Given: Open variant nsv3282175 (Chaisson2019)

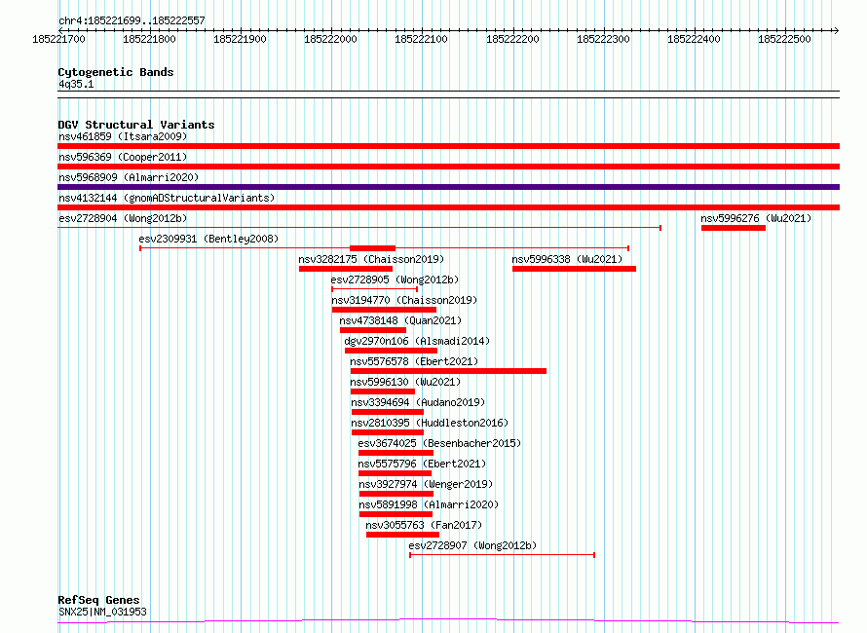Looking at the screenshot, I should (371, 259).
